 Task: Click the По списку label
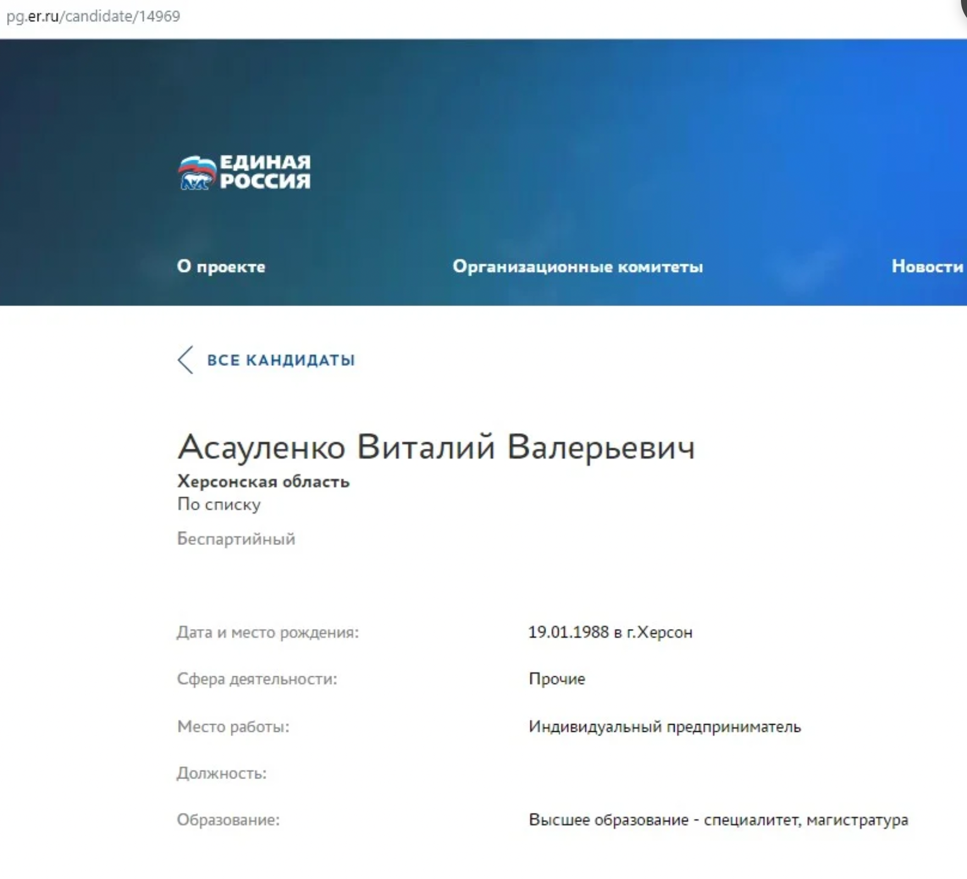(219, 504)
